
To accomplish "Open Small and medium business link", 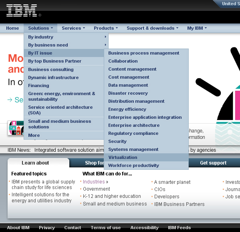I will 115,204.
